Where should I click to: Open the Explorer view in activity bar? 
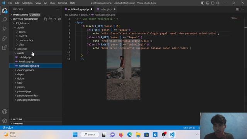click(5, 10)
